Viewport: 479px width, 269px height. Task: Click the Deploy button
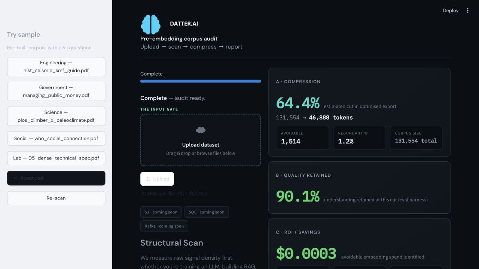click(451, 10)
